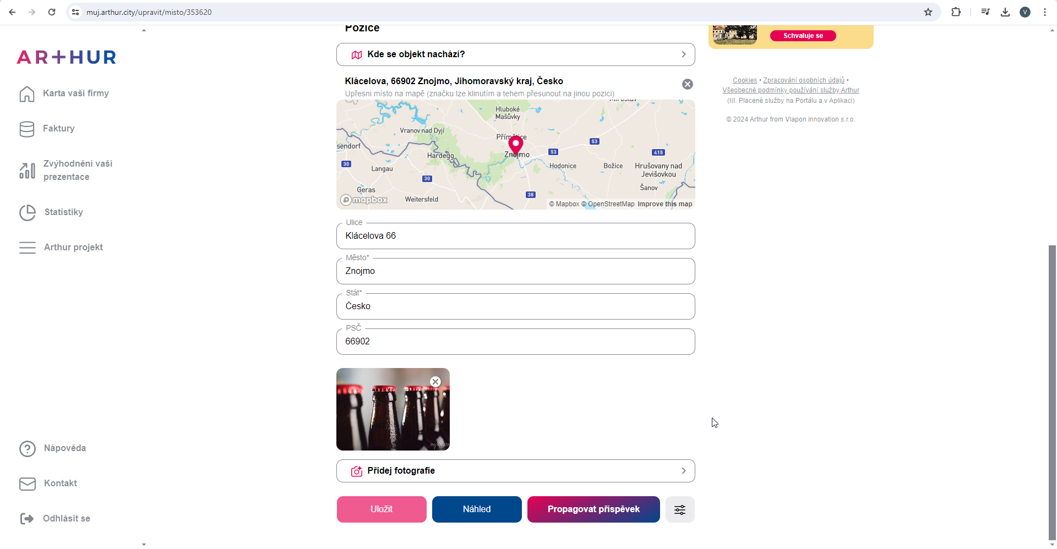Open the browser extensions puzzle icon
Image resolution: width=1057 pixels, height=549 pixels.
point(956,12)
